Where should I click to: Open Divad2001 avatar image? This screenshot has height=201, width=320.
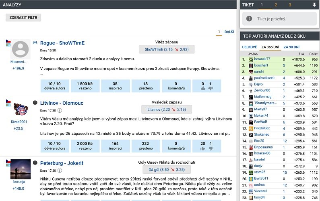[21, 109]
